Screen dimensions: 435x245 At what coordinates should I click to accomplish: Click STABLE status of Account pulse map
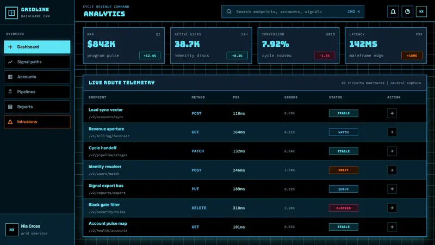click(344, 227)
